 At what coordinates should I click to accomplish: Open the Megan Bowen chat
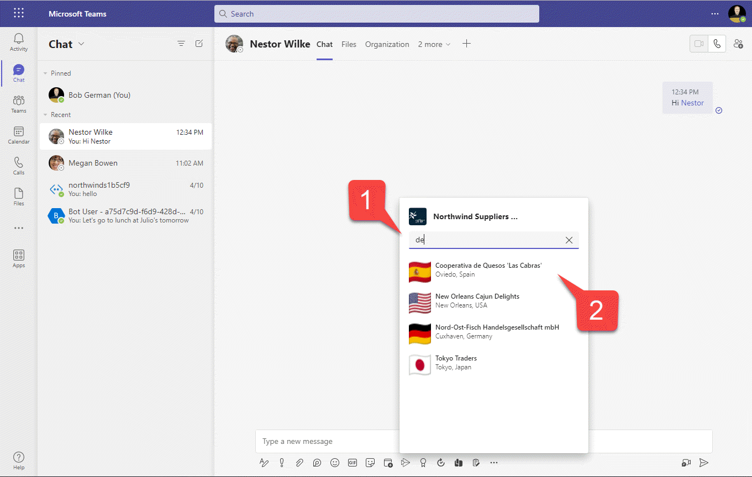125,163
